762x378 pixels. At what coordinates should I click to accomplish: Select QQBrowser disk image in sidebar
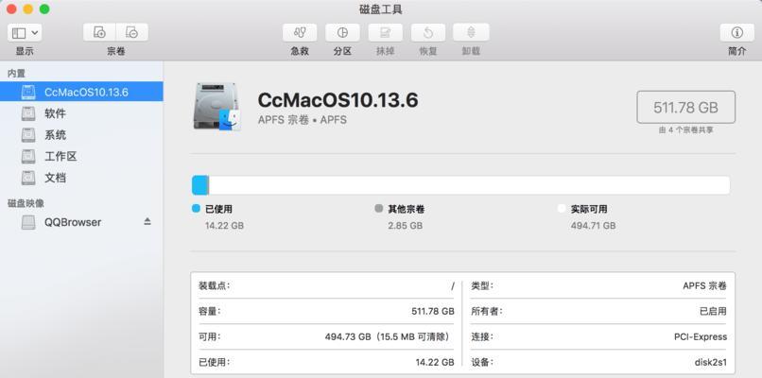81,222
